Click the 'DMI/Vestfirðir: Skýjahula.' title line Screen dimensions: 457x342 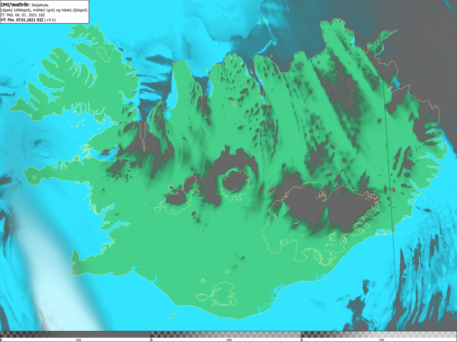pos(25,5)
